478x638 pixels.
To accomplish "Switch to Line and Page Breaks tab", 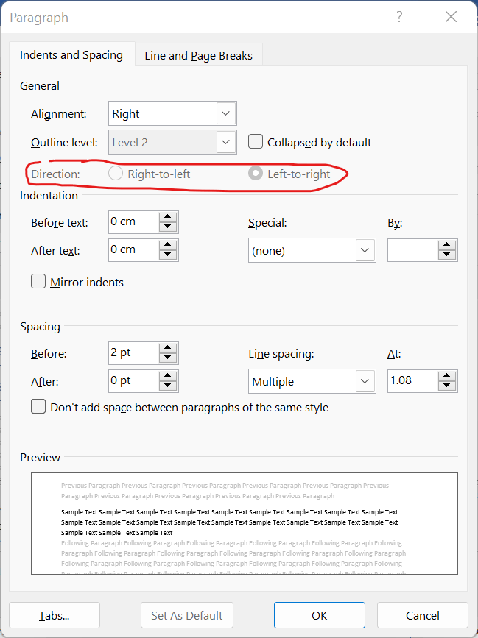I will tap(198, 55).
